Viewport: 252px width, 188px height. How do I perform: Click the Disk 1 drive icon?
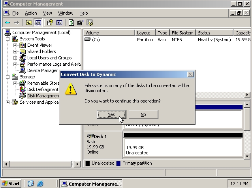(x=90, y=136)
